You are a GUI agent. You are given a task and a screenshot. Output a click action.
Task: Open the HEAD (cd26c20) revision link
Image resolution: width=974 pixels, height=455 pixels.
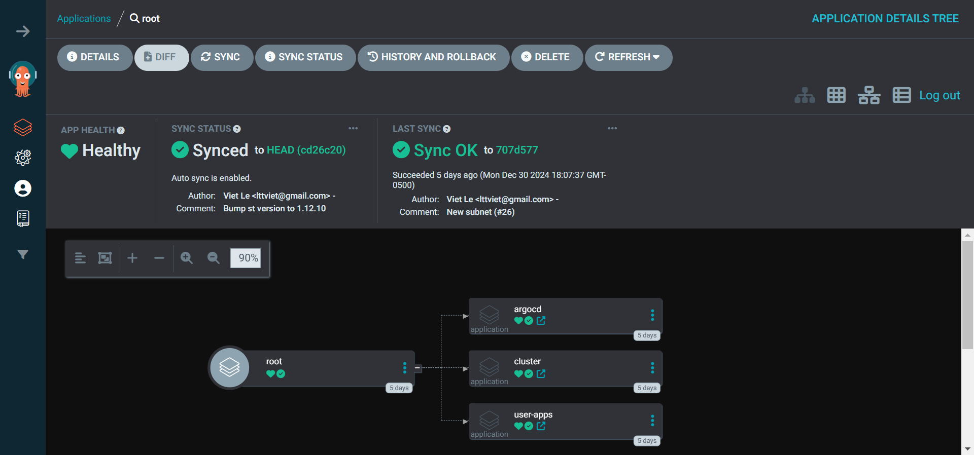pos(306,150)
